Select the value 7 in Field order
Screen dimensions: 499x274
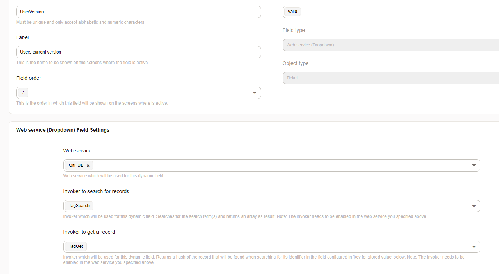point(23,93)
